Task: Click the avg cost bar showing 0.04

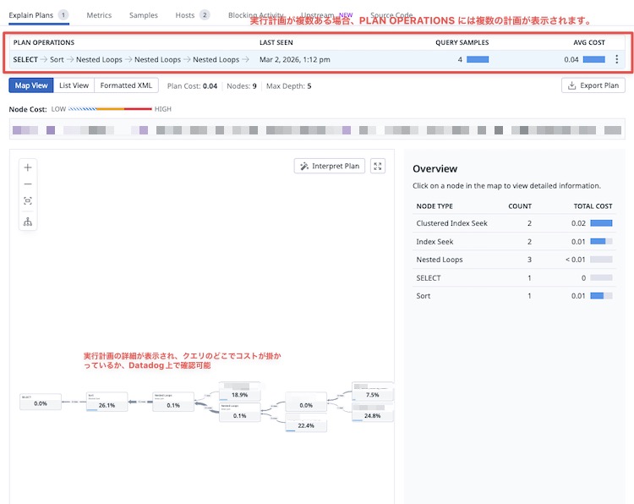Action: coord(594,59)
